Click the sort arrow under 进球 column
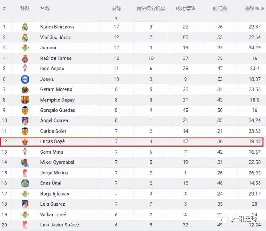Viewport: 266px width, 231px height. coord(116,18)
